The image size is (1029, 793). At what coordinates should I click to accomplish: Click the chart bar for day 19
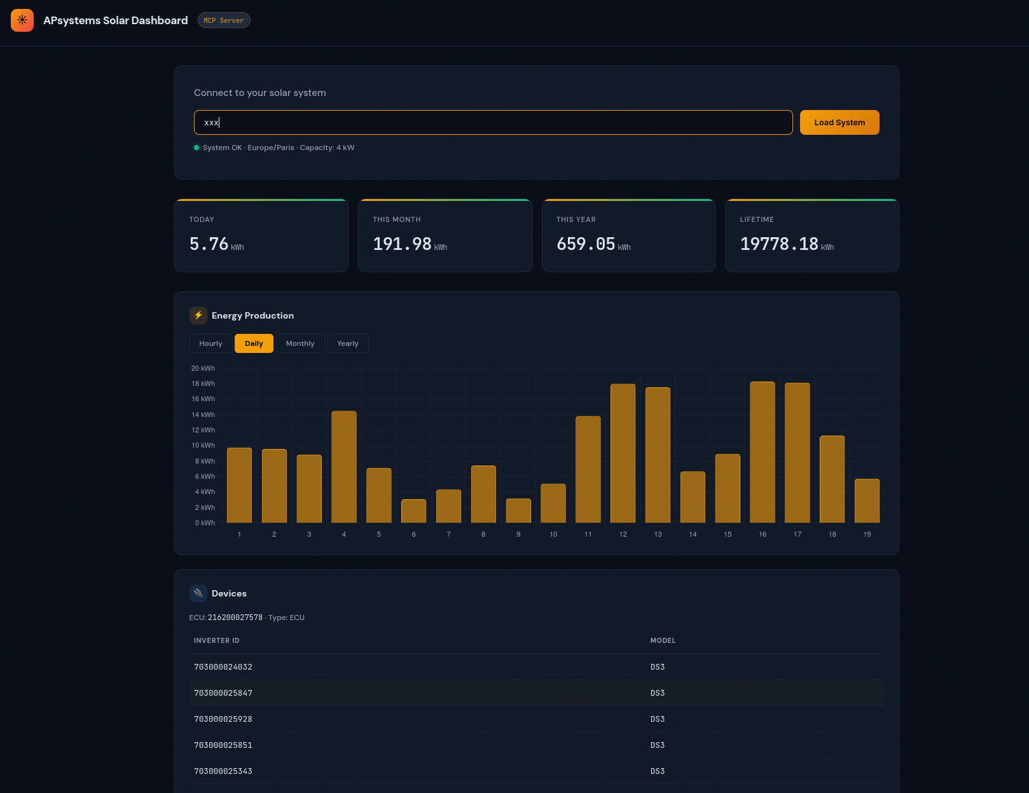(867, 501)
